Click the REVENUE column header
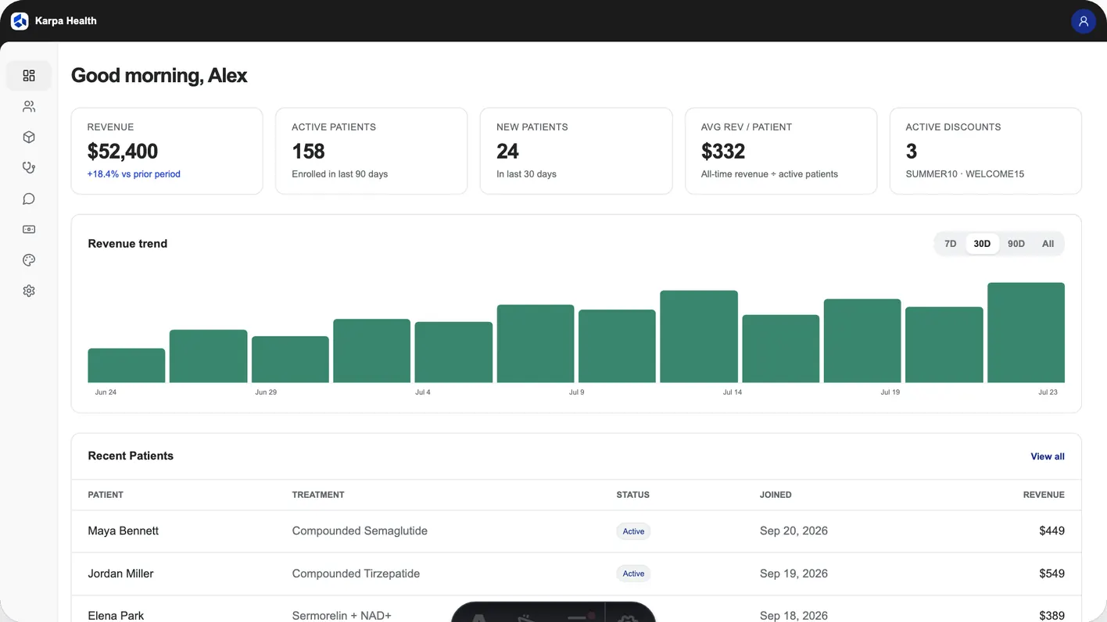 1044,495
